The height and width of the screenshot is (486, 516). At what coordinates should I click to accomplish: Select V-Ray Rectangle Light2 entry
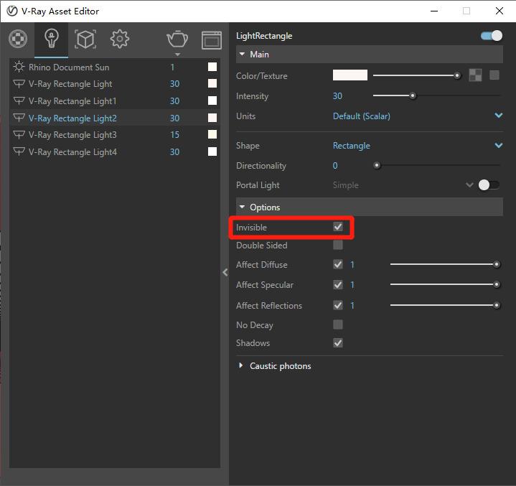coord(115,118)
